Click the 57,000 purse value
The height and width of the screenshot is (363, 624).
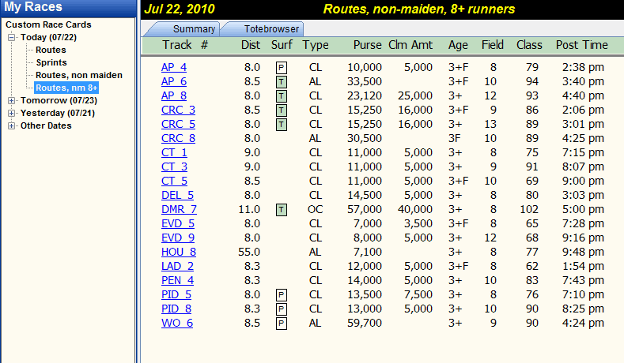coord(365,210)
